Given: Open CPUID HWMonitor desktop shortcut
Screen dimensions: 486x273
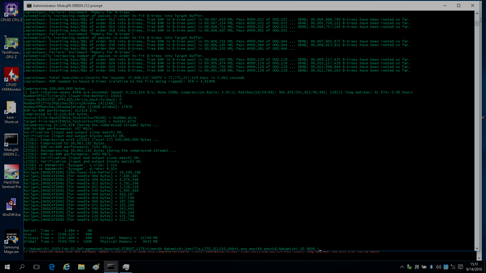Looking at the screenshot, I should click(x=12, y=79).
